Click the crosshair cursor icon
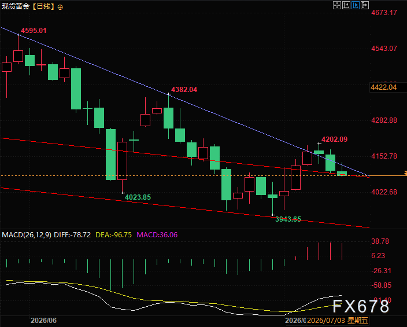407x327 pixels. coord(336,5)
